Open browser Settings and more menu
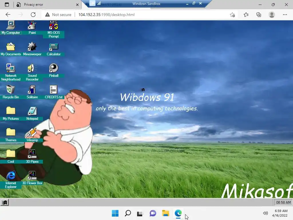This screenshot has height=220, width=293. pyautogui.click(x=285, y=15)
